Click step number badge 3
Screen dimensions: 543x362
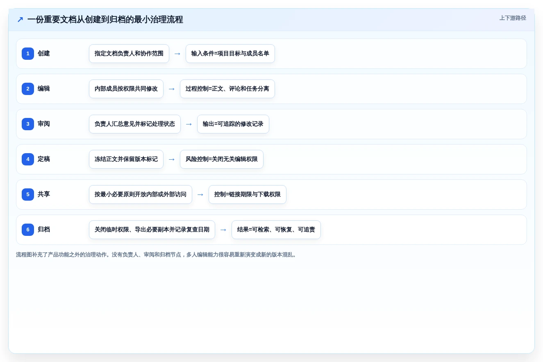pos(28,124)
